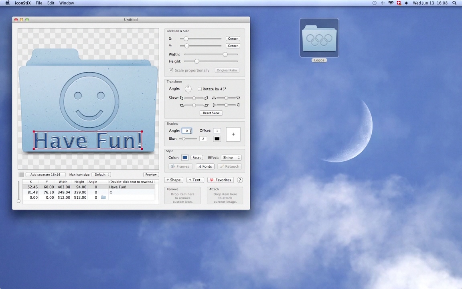Enable the Rotate by 45° checkbox
The height and width of the screenshot is (289, 462).
click(x=200, y=89)
